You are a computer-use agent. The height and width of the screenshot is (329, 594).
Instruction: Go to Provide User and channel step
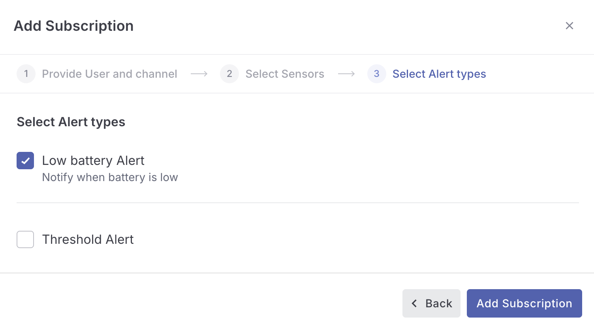coord(109,74)
